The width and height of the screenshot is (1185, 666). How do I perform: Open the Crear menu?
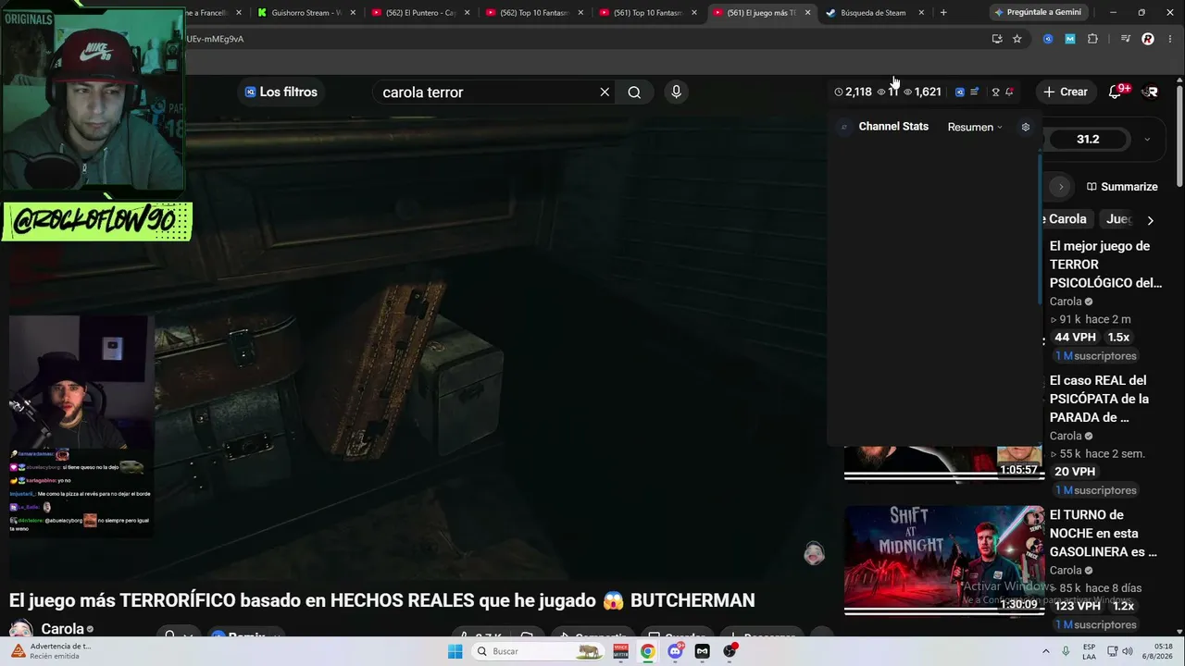[x=1065, y=92]
